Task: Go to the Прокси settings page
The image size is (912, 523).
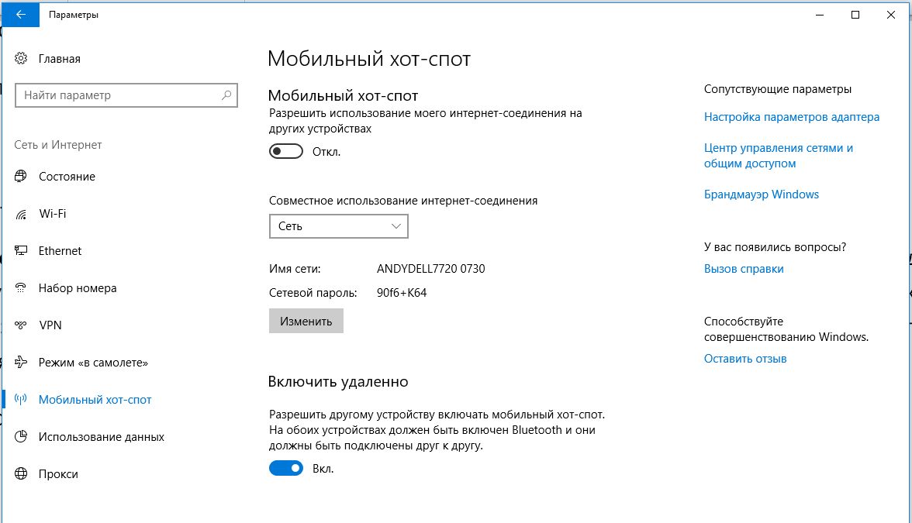Action: (x=58, y=474)
